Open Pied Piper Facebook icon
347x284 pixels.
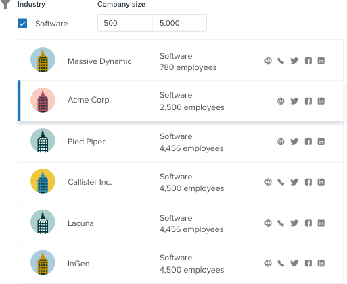tap(308, 142)
